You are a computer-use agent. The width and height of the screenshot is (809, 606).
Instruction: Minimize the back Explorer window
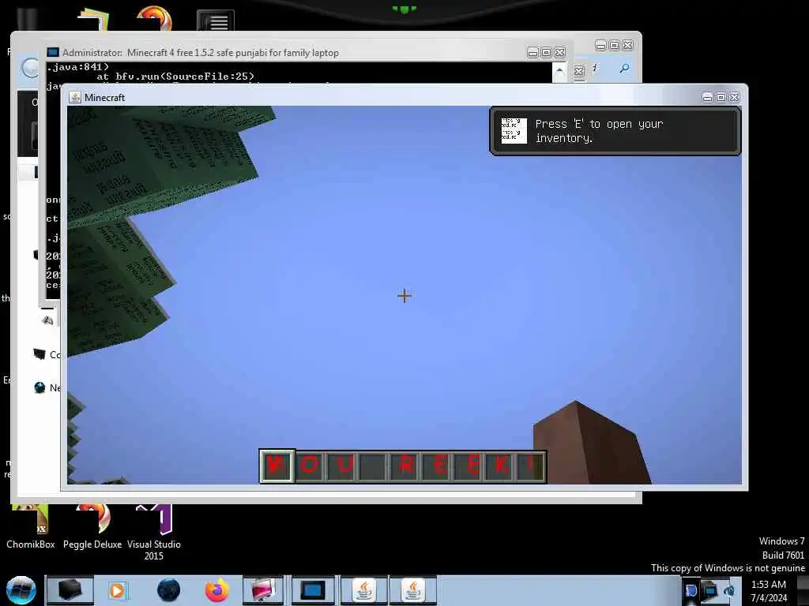[600, 45]
